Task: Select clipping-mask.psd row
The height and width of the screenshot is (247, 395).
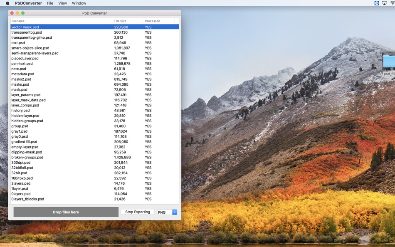Action: click(95, 152)
